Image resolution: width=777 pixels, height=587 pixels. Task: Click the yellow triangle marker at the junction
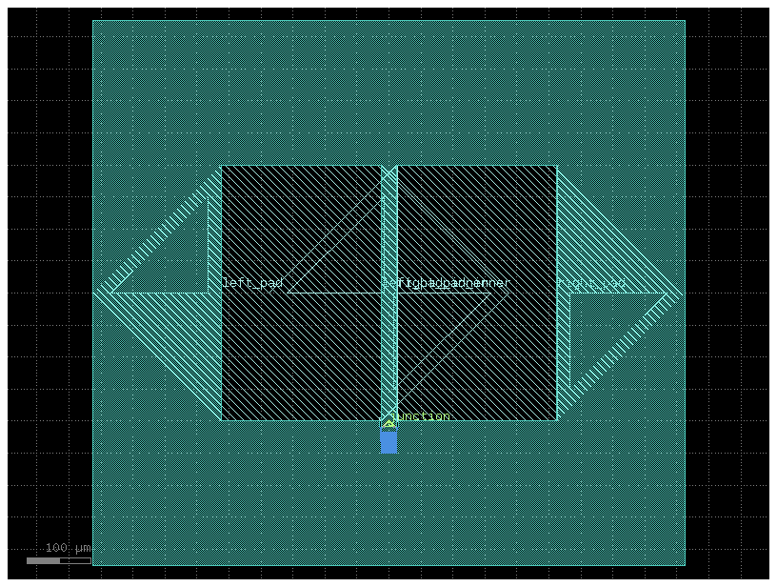coord(388,422)
